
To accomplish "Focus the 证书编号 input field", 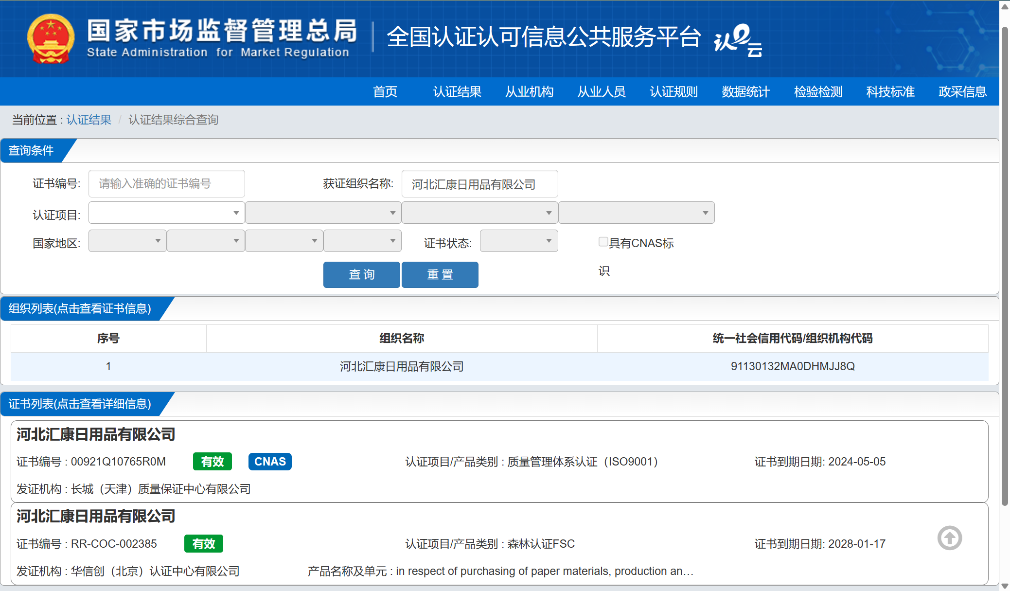I will pos(166,183).
